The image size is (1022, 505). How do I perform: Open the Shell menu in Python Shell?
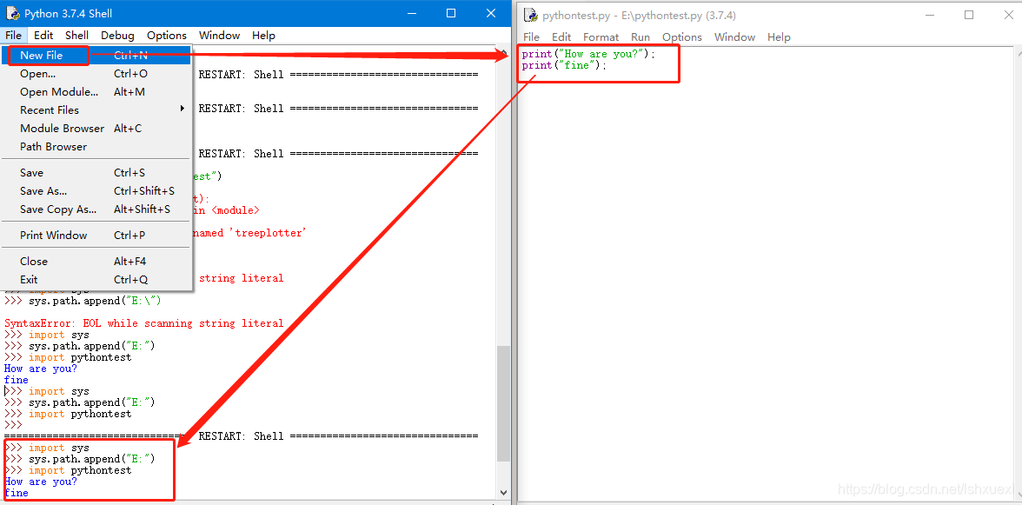(x=76, y=35)
